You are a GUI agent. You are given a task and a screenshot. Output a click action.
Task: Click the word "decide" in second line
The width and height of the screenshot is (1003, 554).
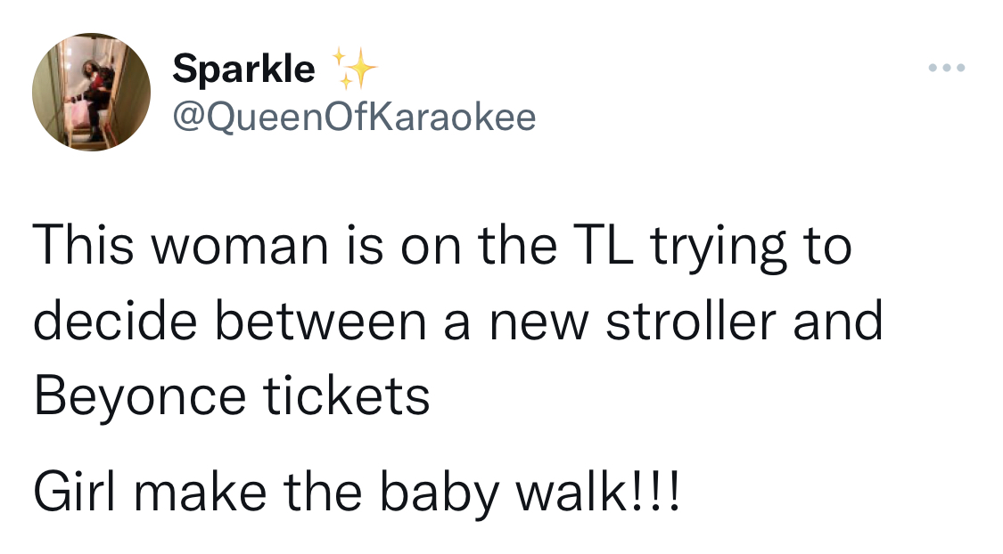(x=115, y=321)
